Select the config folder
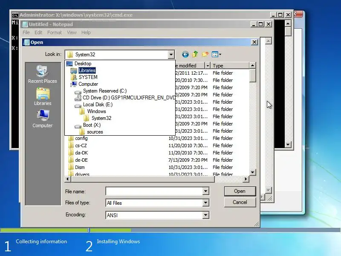Viewport: 341px width, 256px height. pos(81,138)
